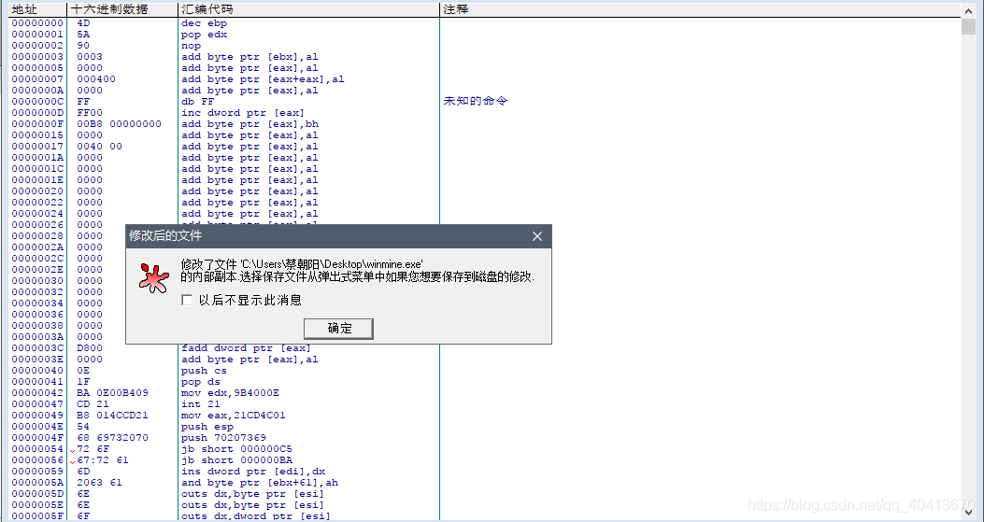The height and width of the screenshot is (522, 984).
Task: Click instruction 'add byte ptr [eax],bh'
Action: tap(250, 124)
